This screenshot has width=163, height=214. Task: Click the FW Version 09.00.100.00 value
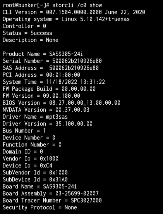point(62,96)
